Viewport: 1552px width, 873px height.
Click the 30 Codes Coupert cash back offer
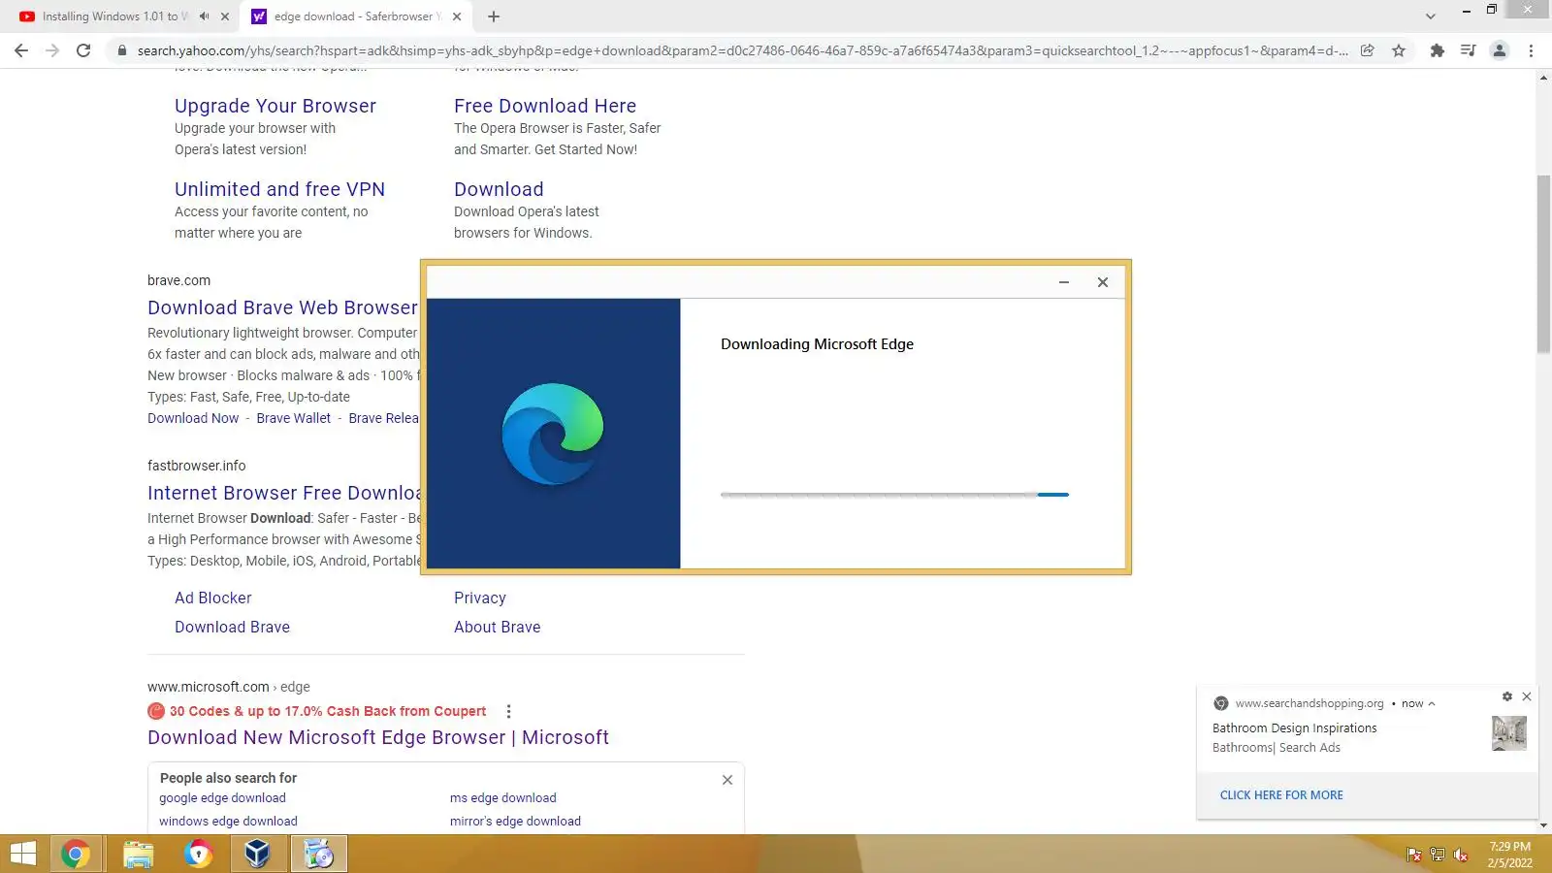(328, 711)
